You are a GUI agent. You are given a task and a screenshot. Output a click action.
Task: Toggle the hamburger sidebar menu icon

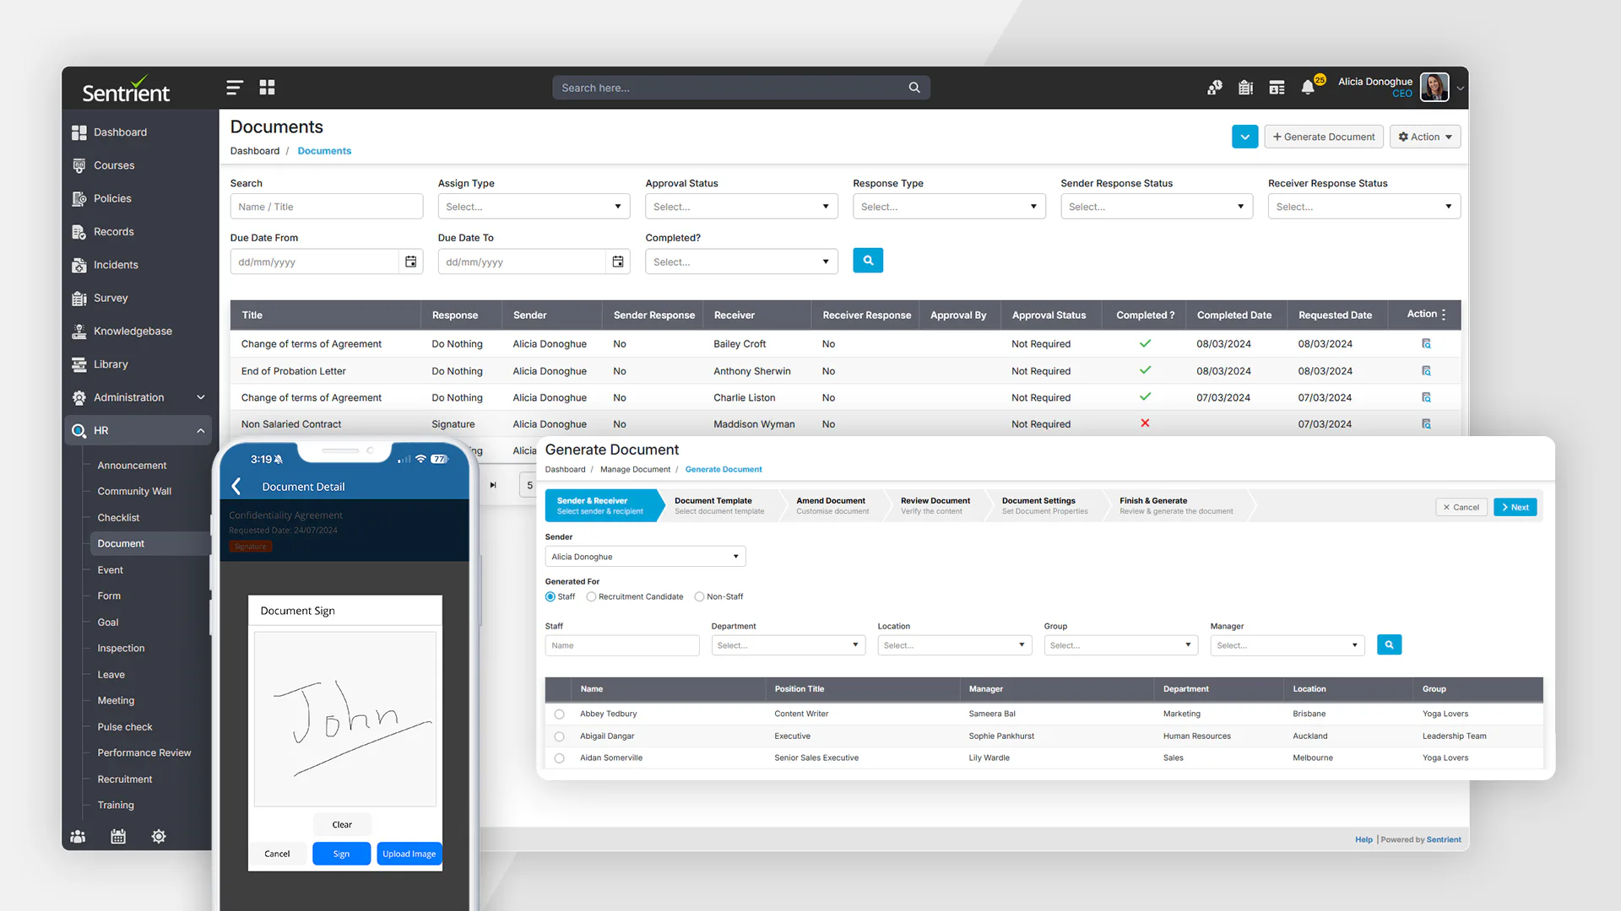pos(235,87)
